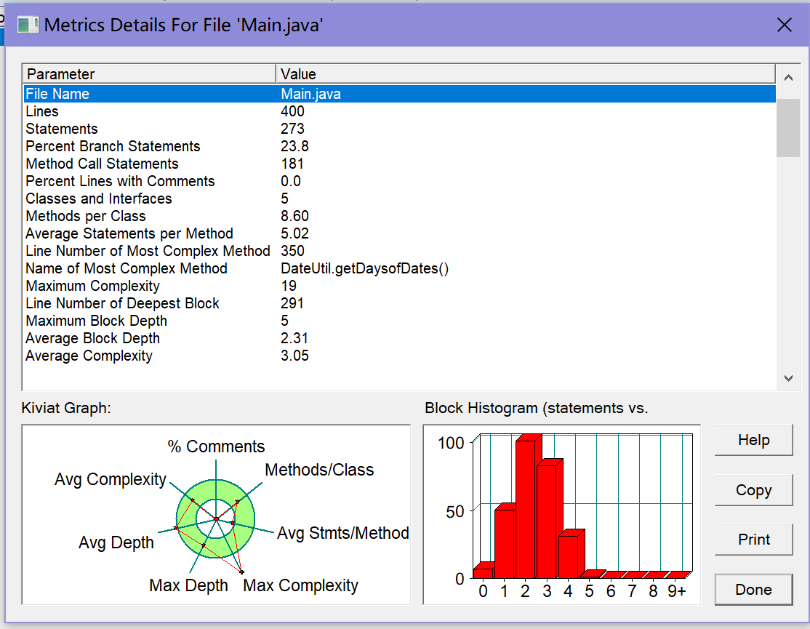Click the value 3.05 for Average Complexity
Screen dimensions: 810x629
[294, 356]
